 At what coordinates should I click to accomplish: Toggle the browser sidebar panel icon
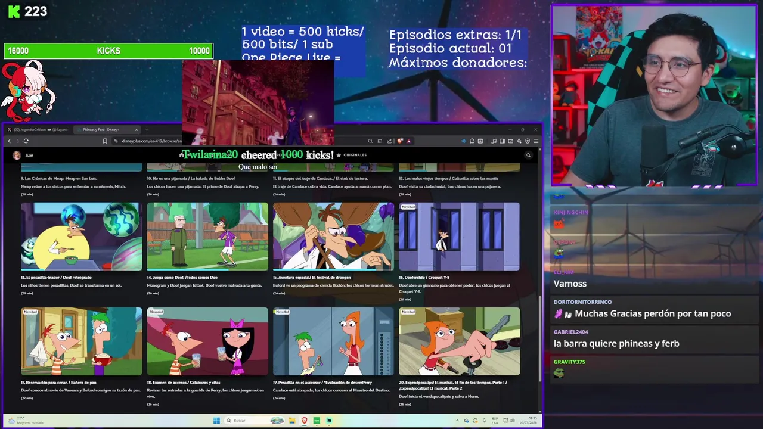(502, 141)
